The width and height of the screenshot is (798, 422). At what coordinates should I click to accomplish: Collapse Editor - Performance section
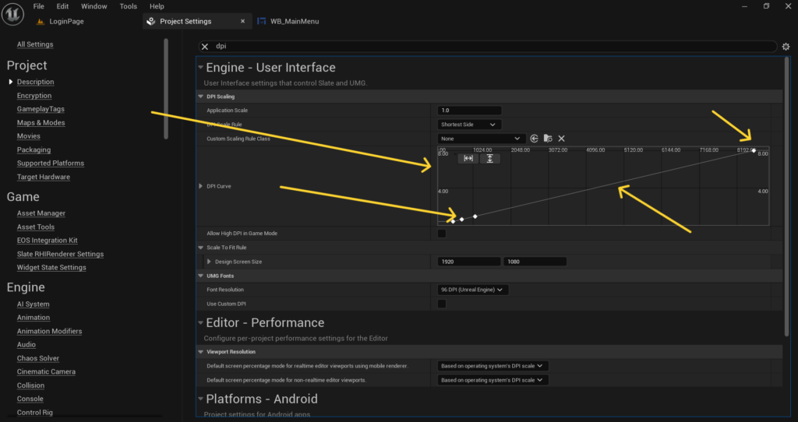pos(200,323)
